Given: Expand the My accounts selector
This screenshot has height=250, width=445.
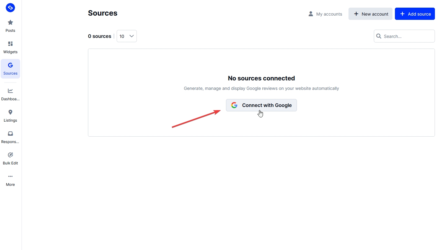Looking at the screenshot, I should [x=325, y=14].
